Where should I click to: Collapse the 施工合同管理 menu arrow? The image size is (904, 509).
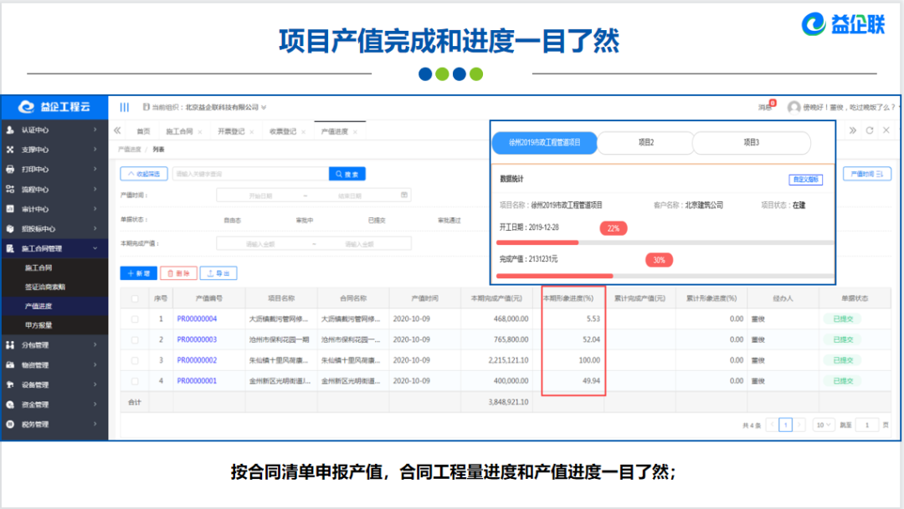pos(95,249)
